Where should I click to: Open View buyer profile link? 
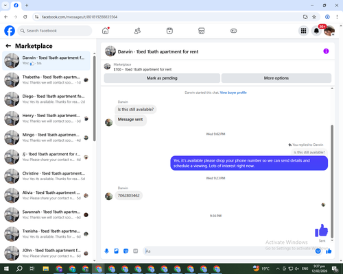pos(233,92)
